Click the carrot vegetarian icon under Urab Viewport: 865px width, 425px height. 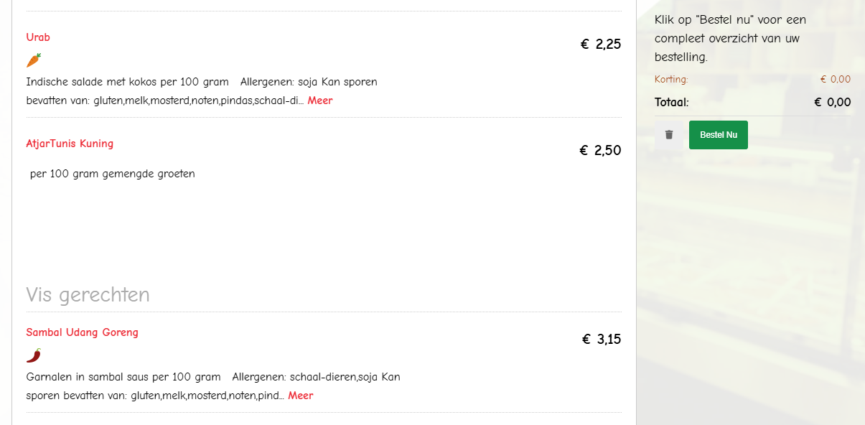click(33, 60)
